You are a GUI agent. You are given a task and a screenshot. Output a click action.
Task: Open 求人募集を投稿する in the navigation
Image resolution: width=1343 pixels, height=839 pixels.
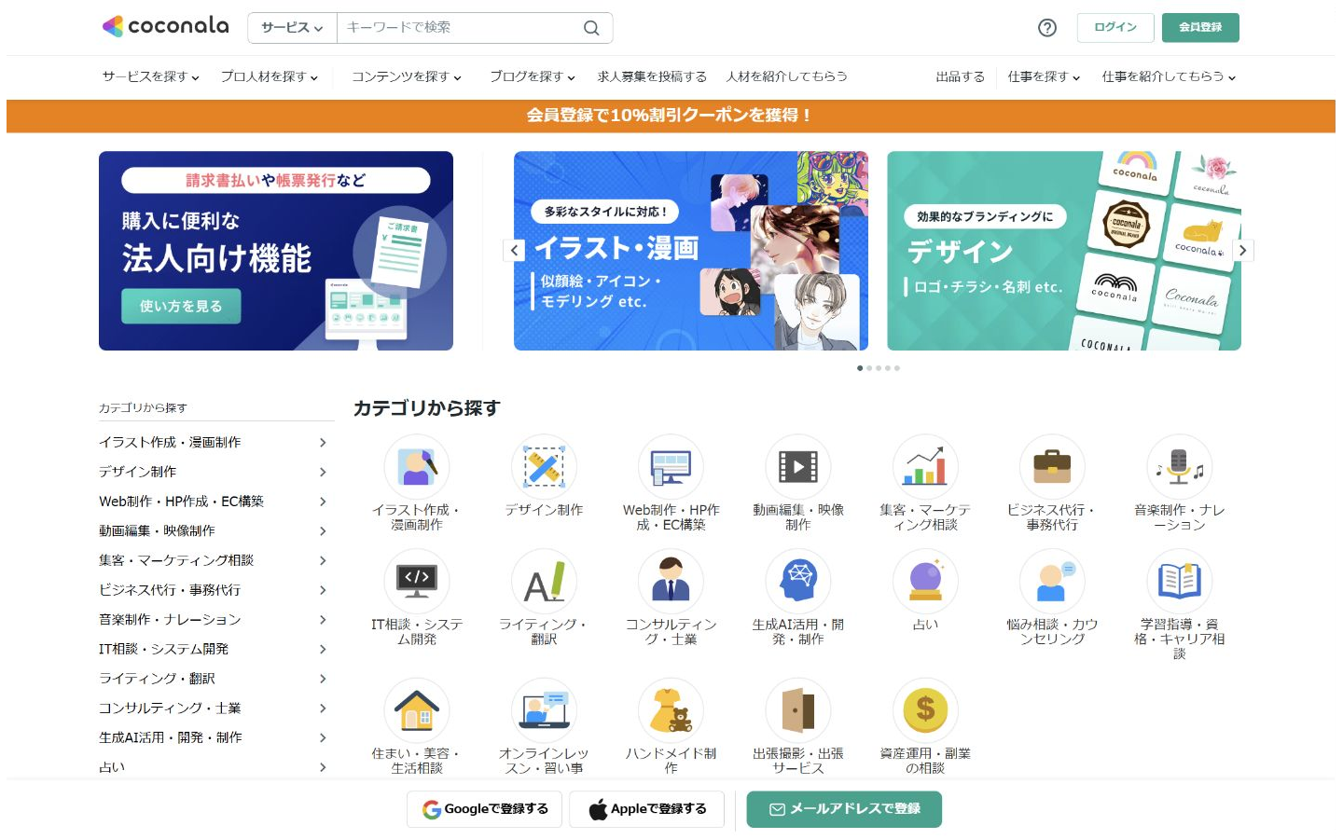652,76
